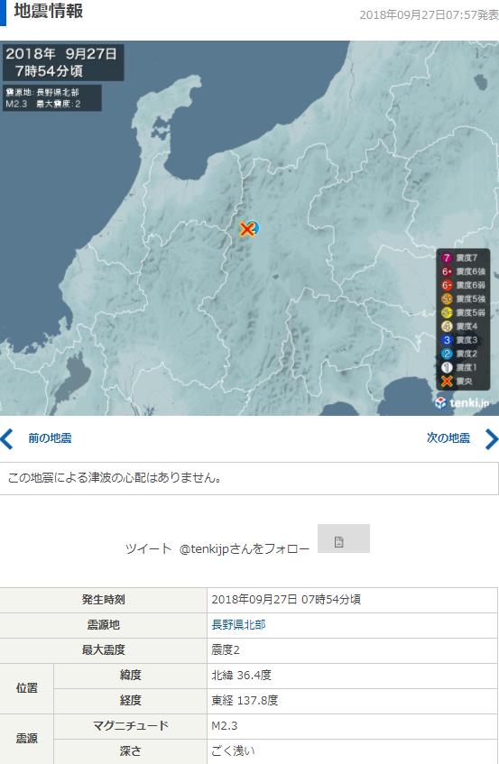Click the 地震情報 page heading
The image size is (499, 764).
[x=48, y=11]
